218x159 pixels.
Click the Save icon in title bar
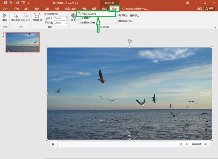(5, 3)
